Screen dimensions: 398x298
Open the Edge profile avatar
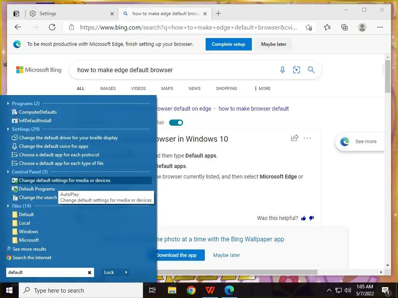click(362, 27)
